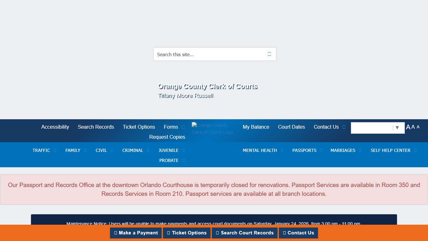This screenshot has width=428, height=241.
Task: Open the Criminal menu
Action: tap(133, 150)
